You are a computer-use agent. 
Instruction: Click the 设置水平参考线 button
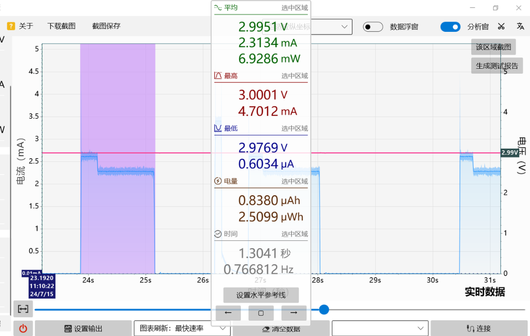(261, 295)
